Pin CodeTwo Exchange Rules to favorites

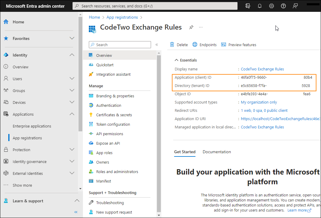tap(191, 27)
